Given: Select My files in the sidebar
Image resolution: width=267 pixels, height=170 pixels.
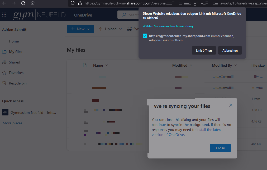Looking at the screenshot, I should click(16, 52).
